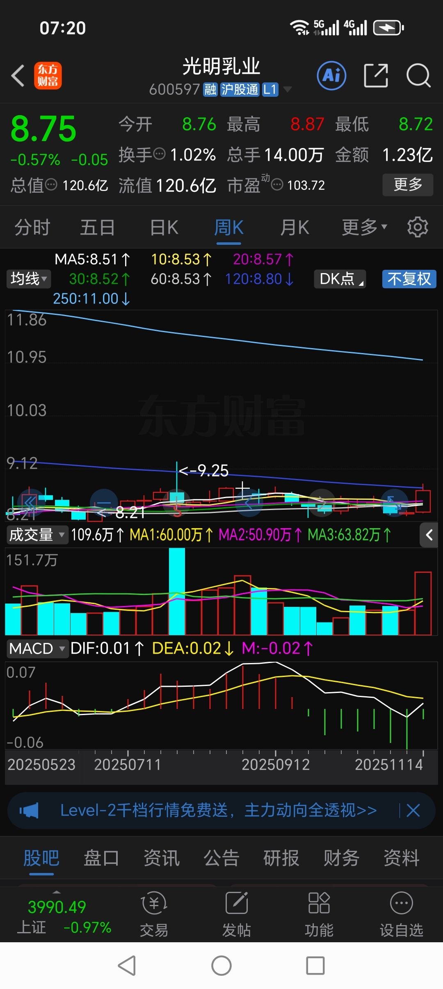Tap the right-arrow chart scroll control

[322, 502]
